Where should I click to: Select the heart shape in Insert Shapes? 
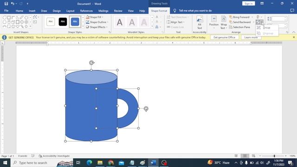click(18, 26)
